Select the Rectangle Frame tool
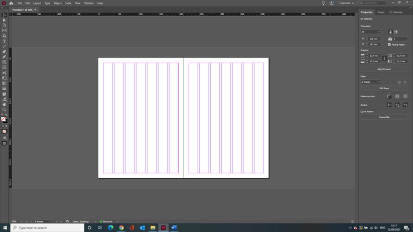Viewport: 413px width, 232px height. point(4,62)
